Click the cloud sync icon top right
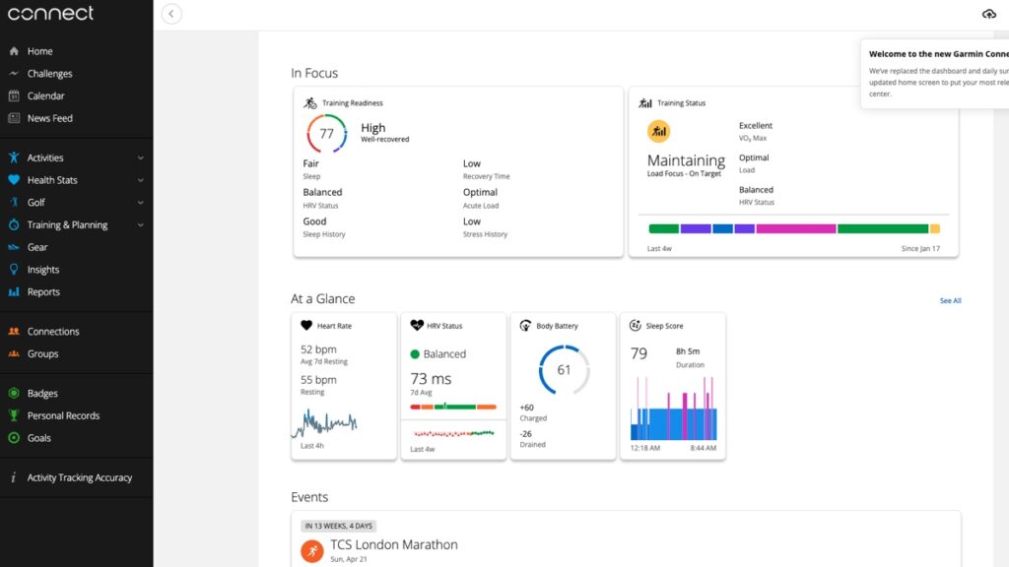1009x567 pixels. [x=989, y=14]
